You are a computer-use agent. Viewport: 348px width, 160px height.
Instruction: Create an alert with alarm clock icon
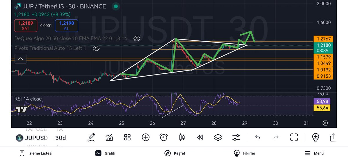click(x=164, y=137)
